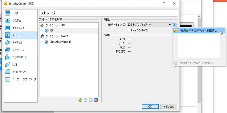Screen dimensions: 227x113
Task: Click 仮想ドライブからディスクを除去 menu item
Action: pyautogui.click(x=199, y=63)
